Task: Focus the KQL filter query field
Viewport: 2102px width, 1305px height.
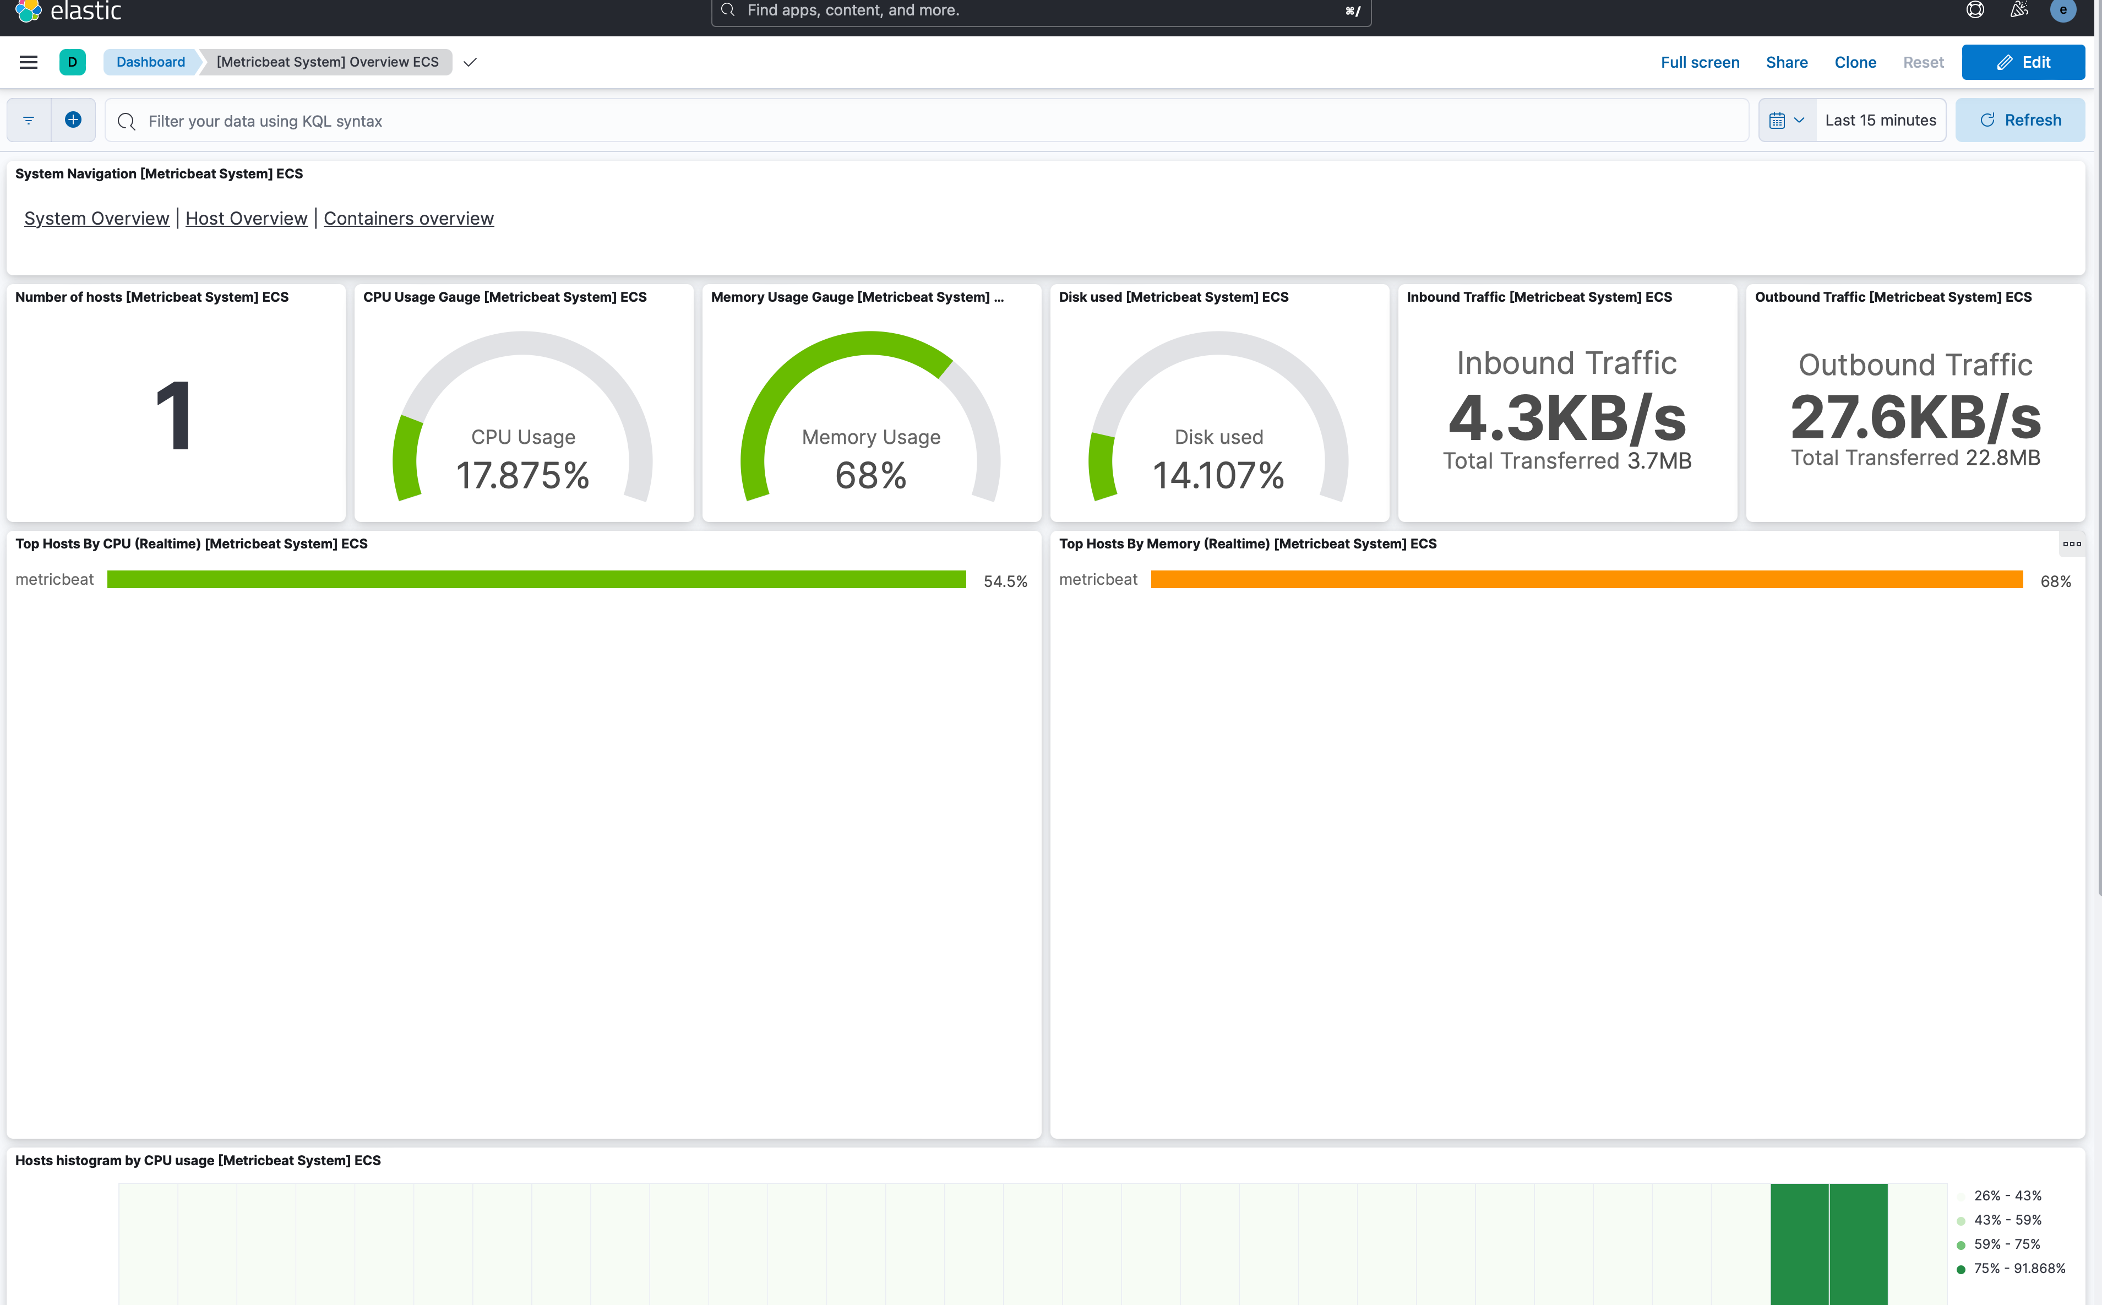Action: (927, 121)
